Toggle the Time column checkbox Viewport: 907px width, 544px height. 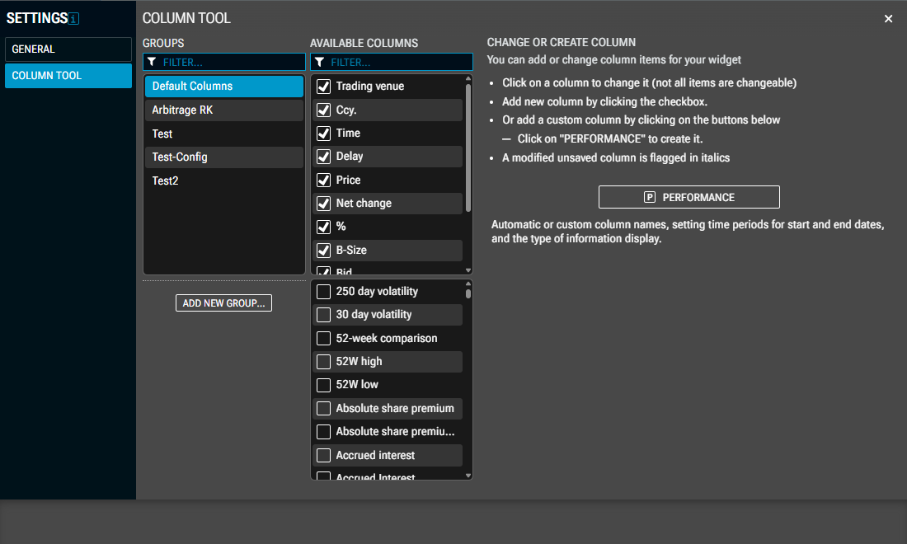click(323, 134)
